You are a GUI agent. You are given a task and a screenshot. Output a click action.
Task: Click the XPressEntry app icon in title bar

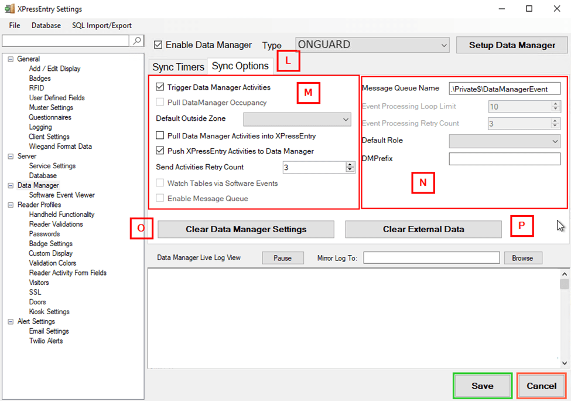(9, 8)
